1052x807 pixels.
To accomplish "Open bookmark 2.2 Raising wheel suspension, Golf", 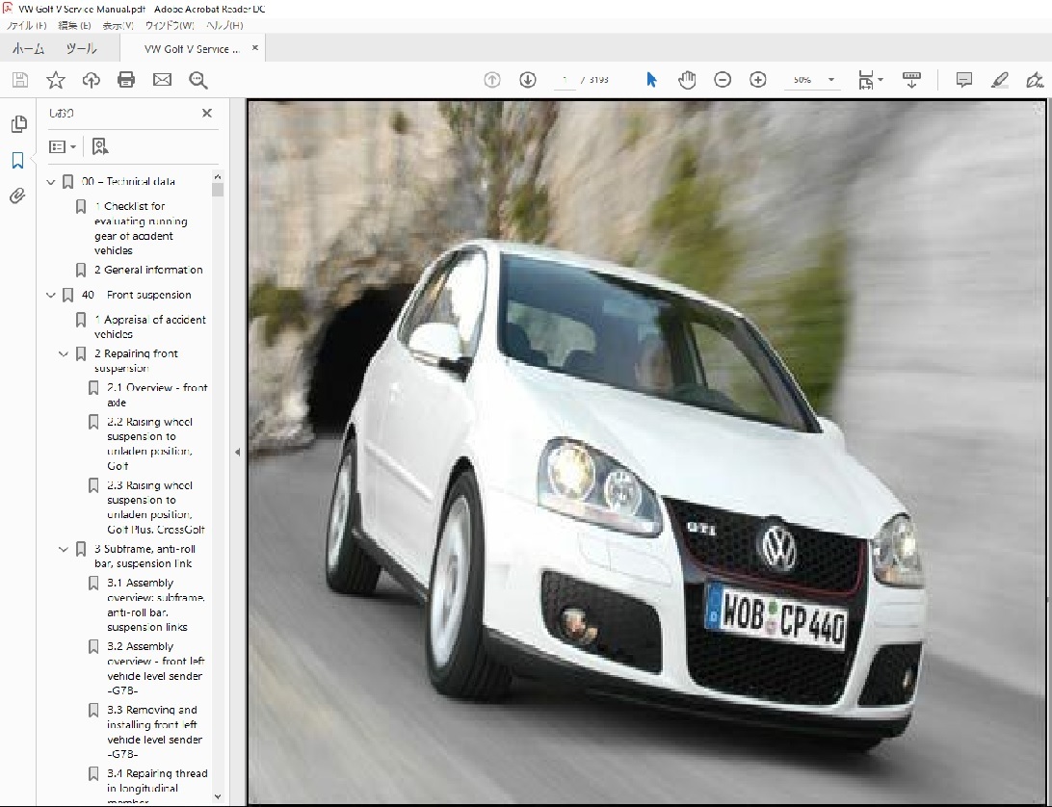I will pyautogui.click(x=149, y=443).
